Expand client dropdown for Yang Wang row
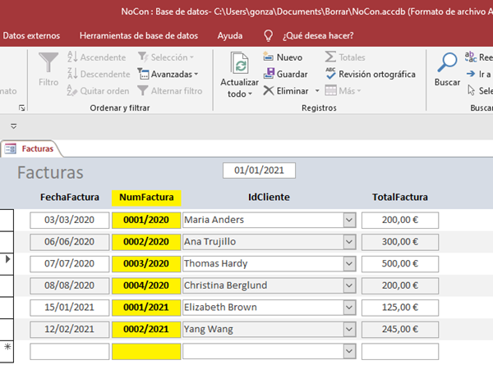 coord(349,329)
